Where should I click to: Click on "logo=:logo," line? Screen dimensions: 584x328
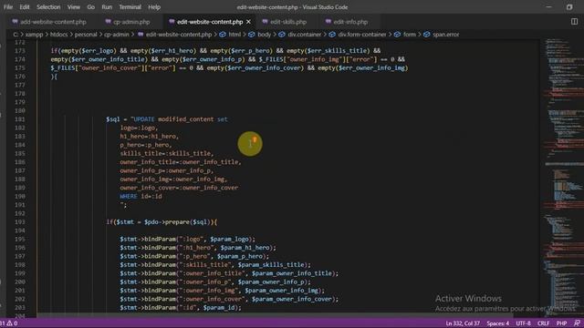point(139,128)
